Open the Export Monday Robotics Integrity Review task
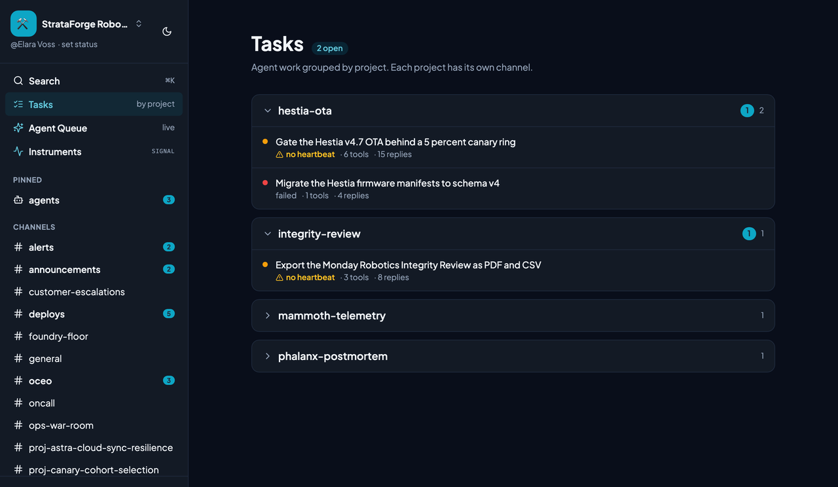Viewport: 838px width, 487px height. (x=513, y=270)
